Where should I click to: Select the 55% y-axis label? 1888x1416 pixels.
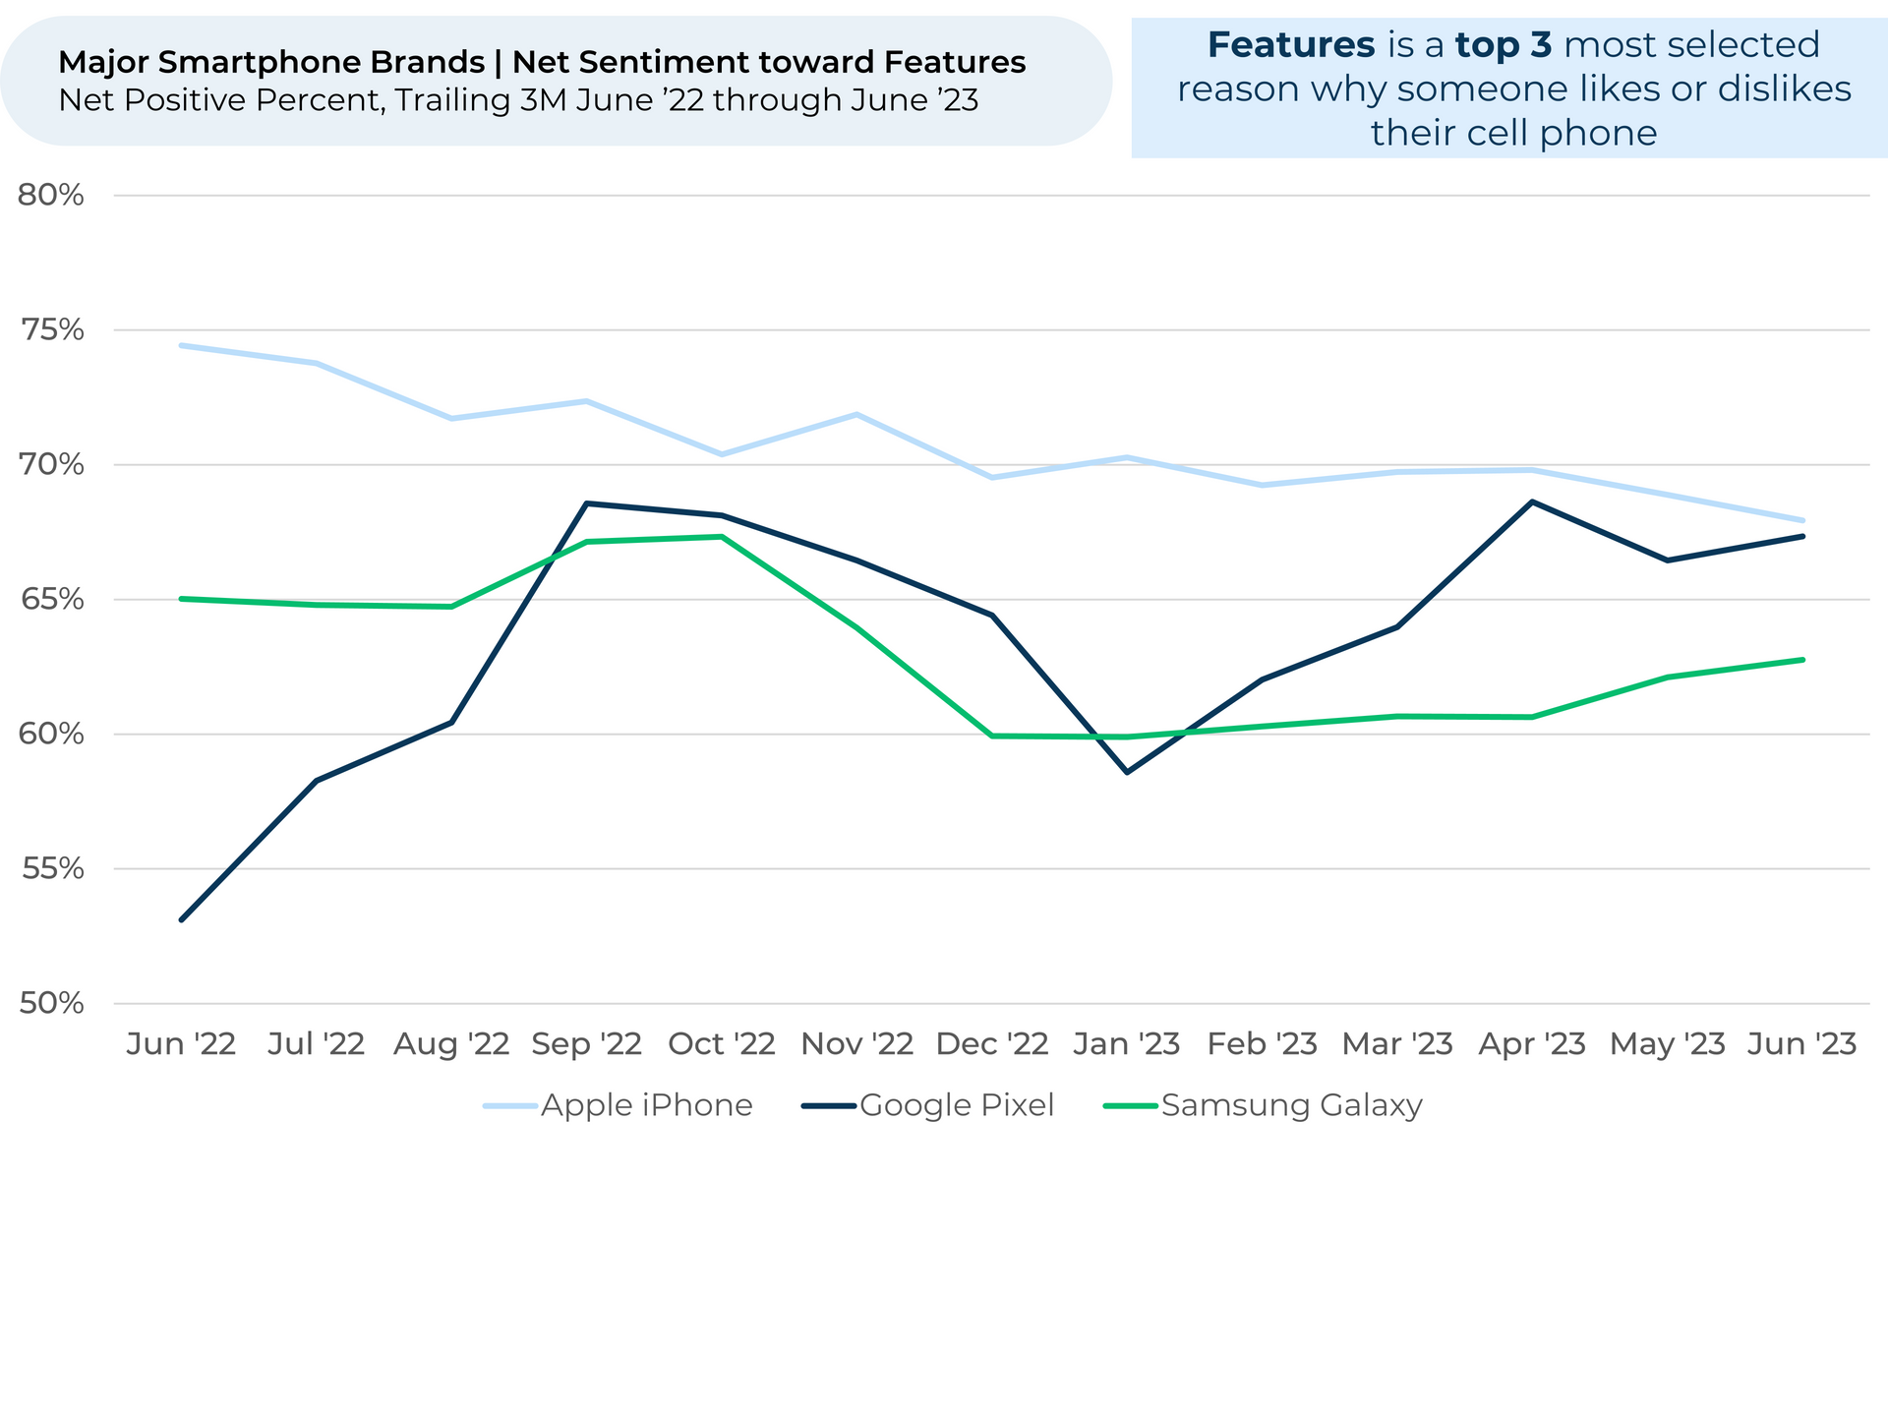coord(51,869)
